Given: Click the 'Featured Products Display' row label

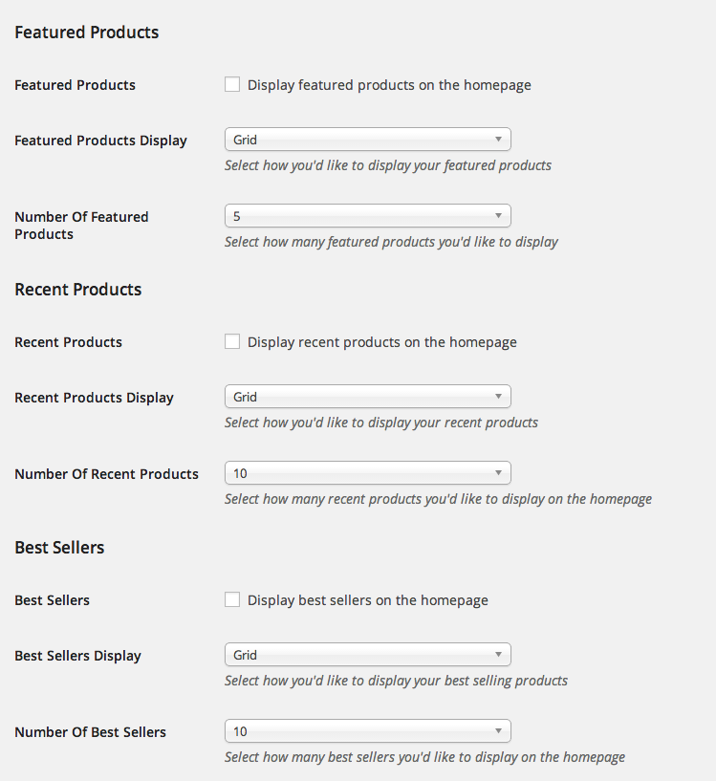Looking at the screenshot, I should [x=100, y=141].
